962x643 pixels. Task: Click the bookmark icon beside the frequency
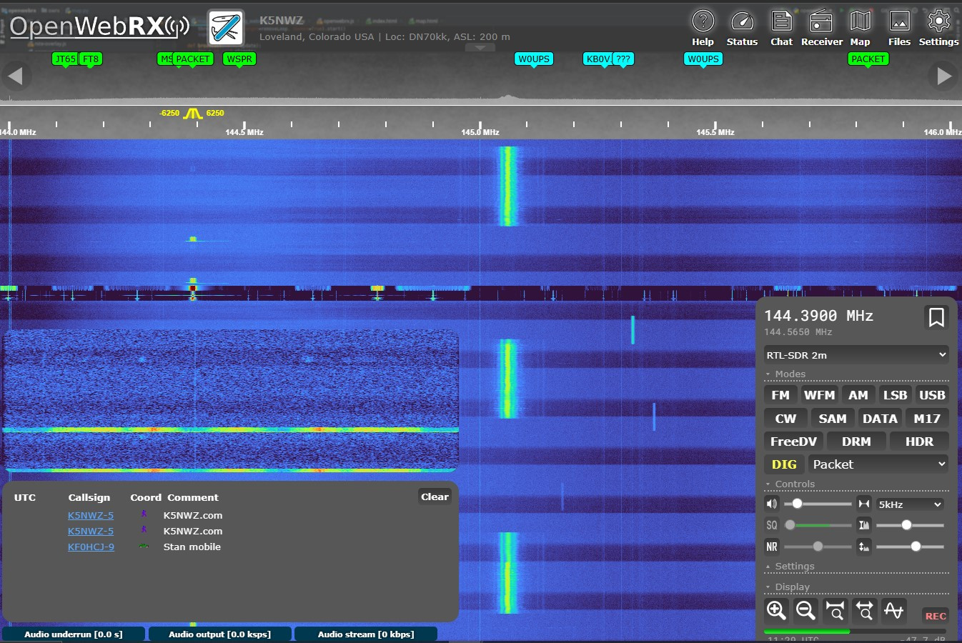[936, 317]
